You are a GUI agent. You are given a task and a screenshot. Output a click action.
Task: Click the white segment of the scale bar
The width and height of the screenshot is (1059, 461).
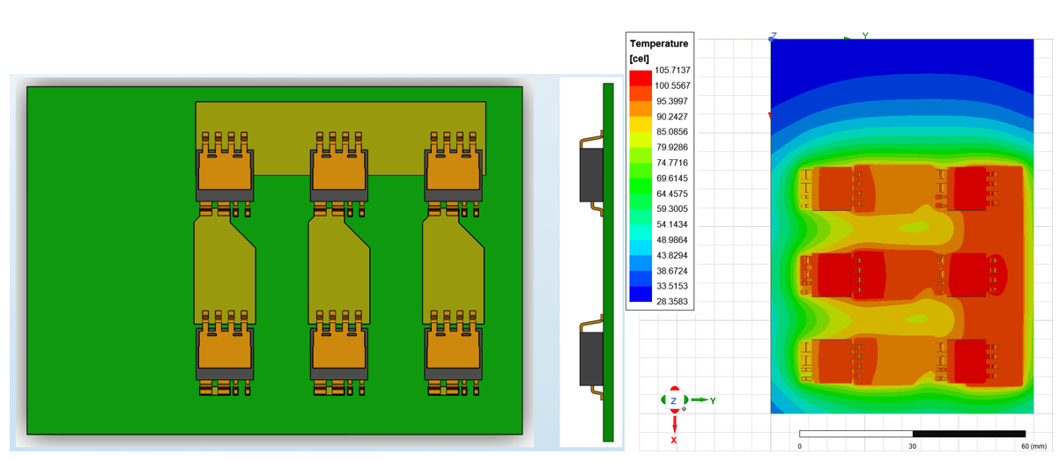coord(855,434)
